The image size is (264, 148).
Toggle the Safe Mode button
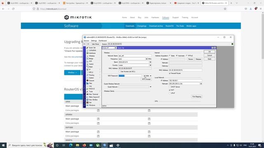(95, 44)
